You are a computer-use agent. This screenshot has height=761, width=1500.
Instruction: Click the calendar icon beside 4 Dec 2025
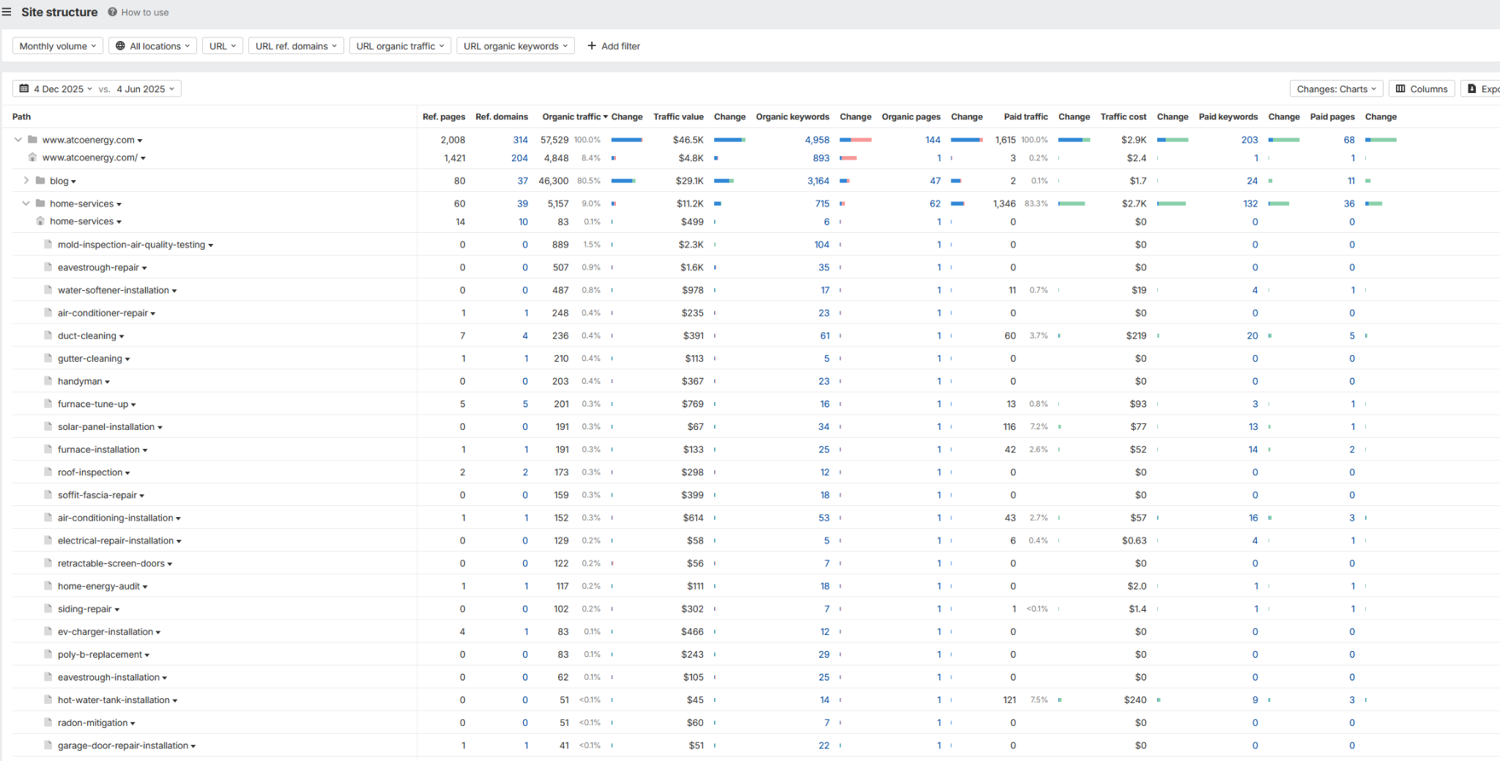coord(24,89)
